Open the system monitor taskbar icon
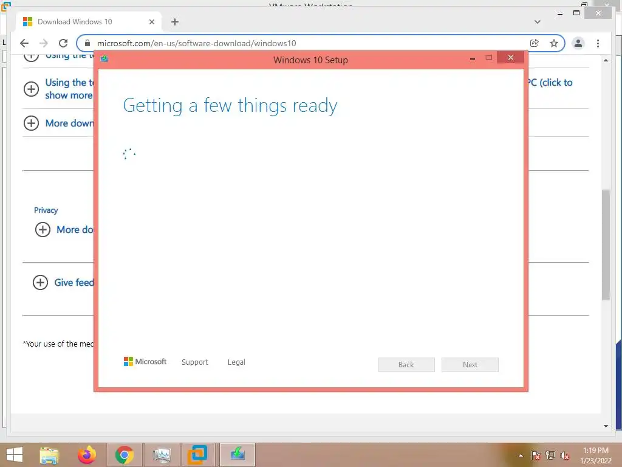The image size is (622, 467). tap(162, 455)
